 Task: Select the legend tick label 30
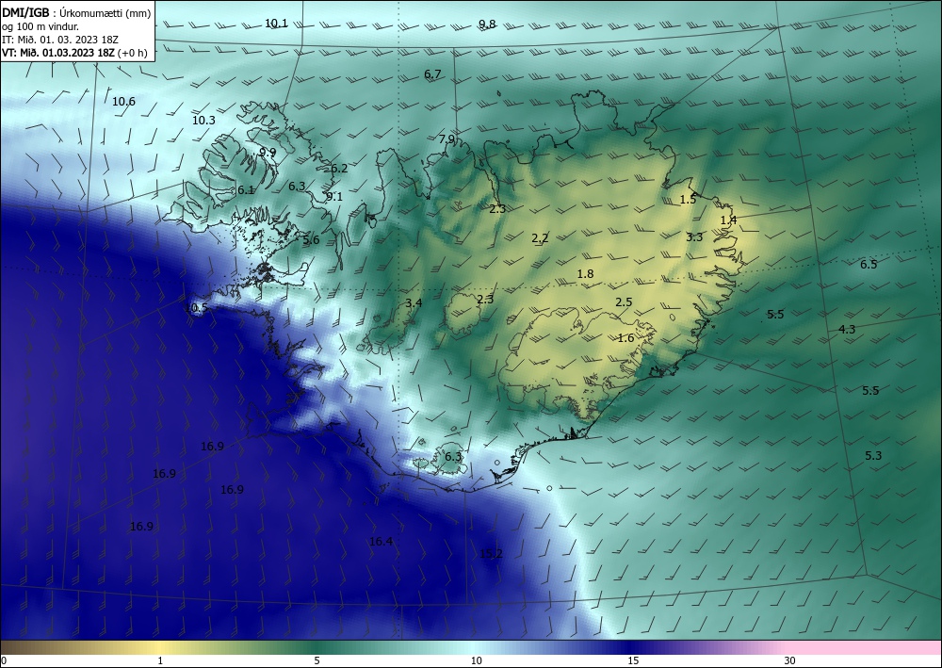tap(790, 660)
